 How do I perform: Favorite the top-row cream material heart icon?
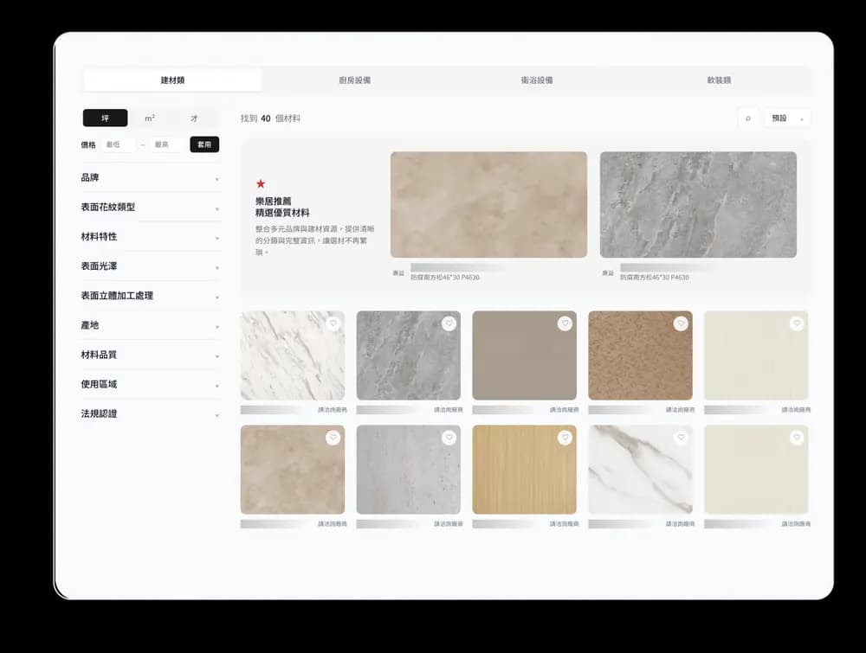(797, 323)
